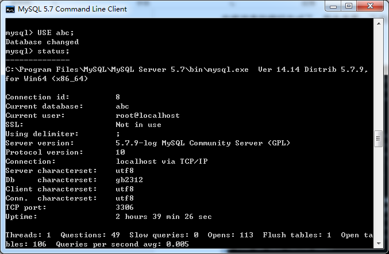Click the 5.7.9-log server version text
This screenshot has width=389, height=254.
coord(136,143)
